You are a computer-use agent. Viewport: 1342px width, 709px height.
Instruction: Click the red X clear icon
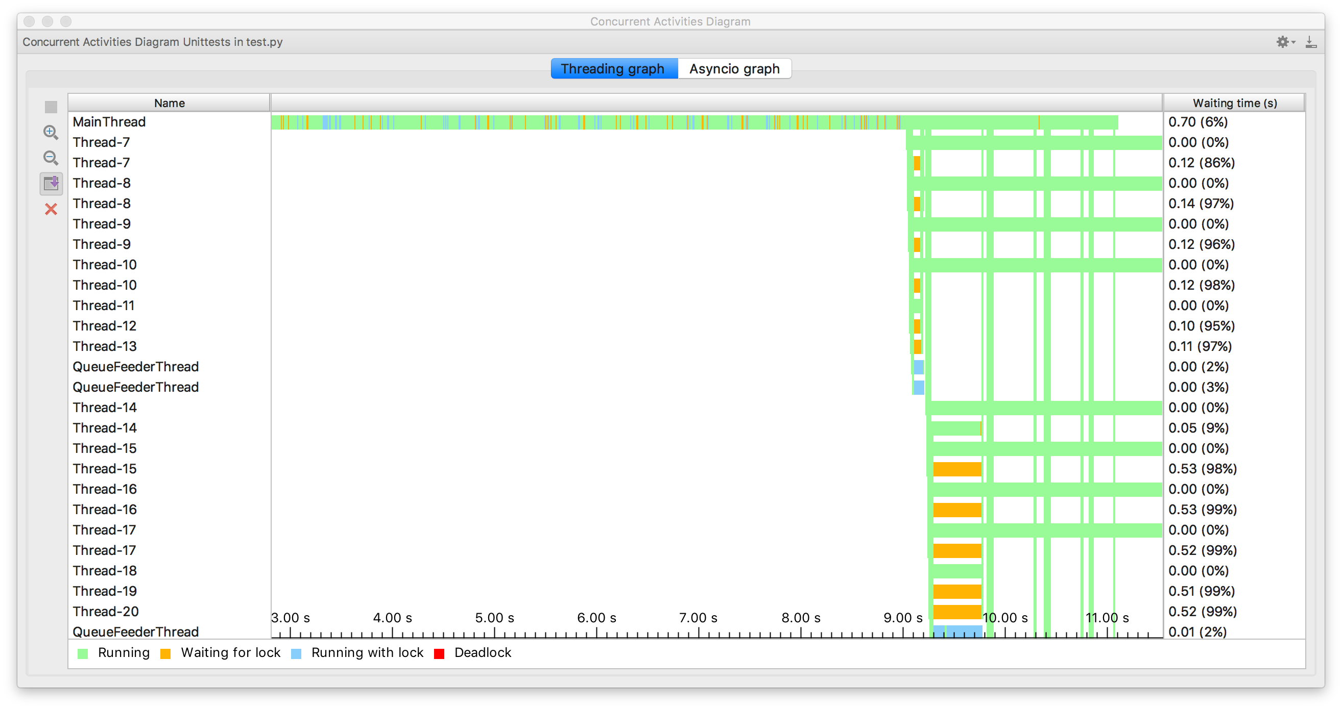[51, 209]
